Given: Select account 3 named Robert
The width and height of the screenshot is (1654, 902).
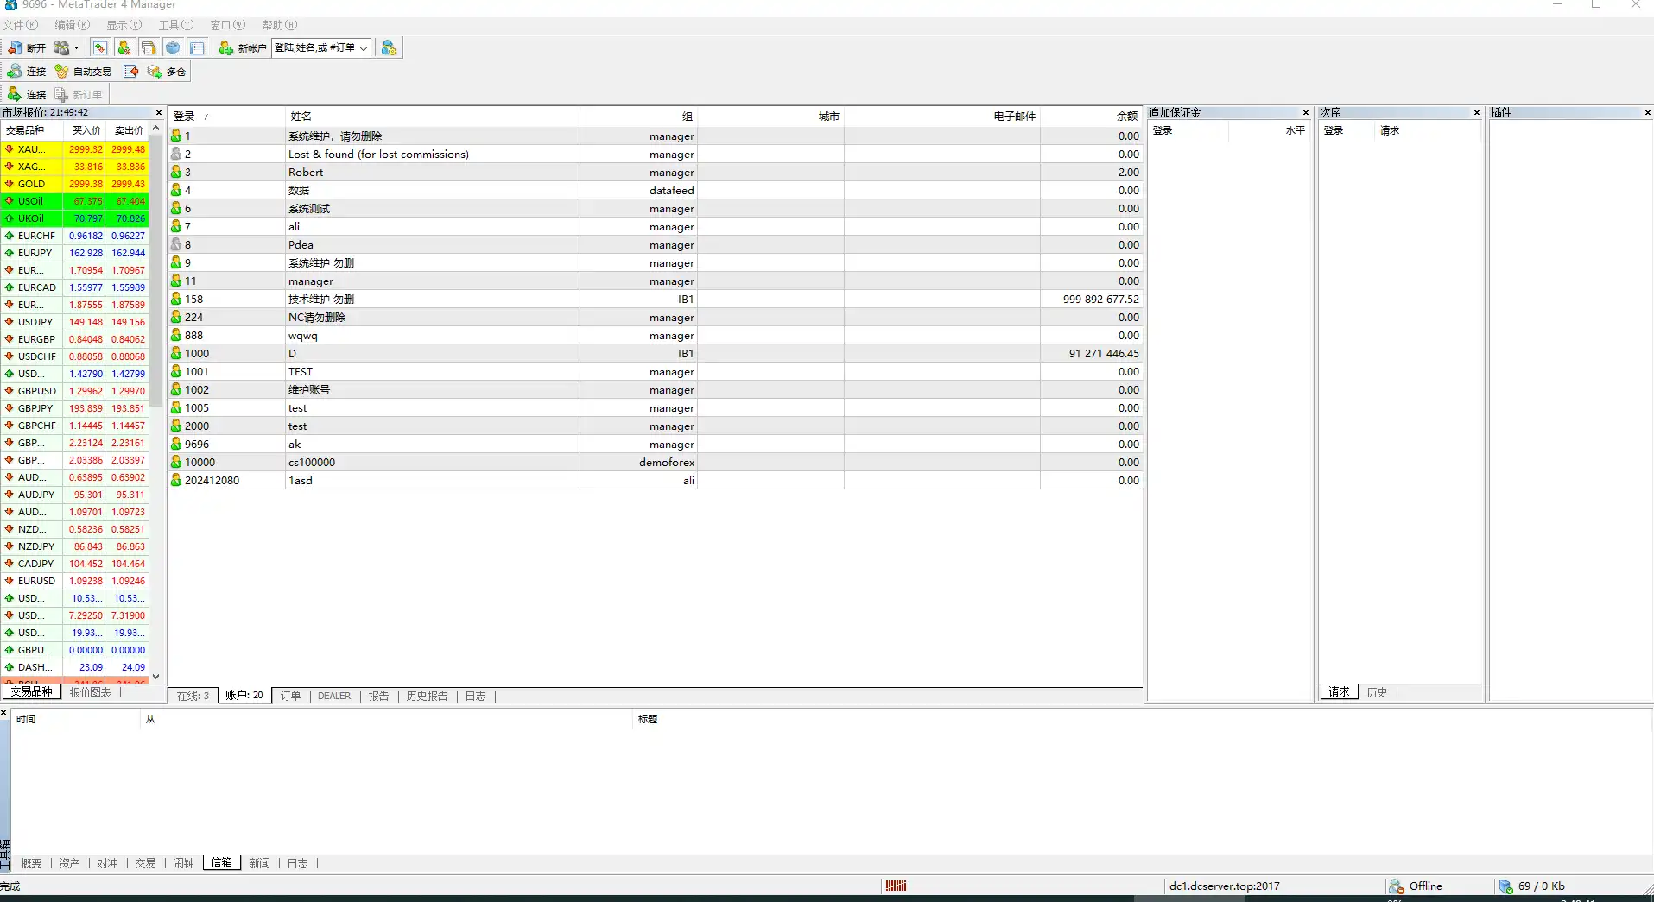Looking at the screenshot, I should pos(656,173).
